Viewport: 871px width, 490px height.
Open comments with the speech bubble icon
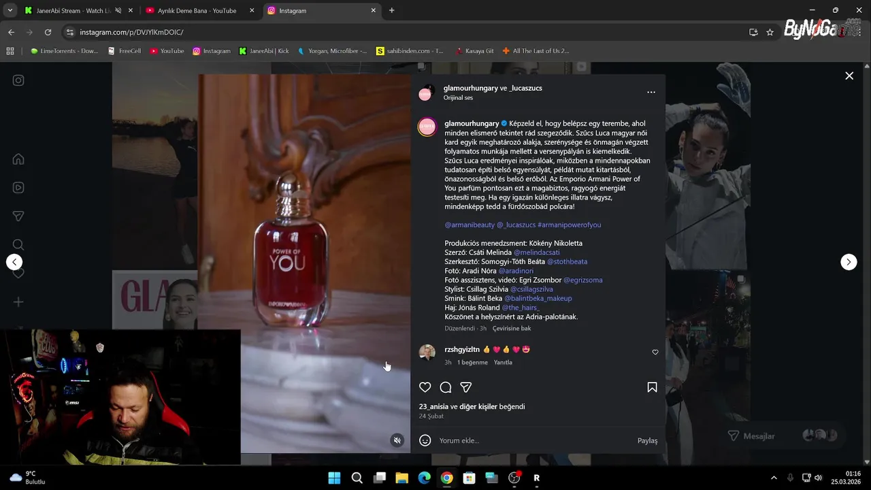[446, 387]
